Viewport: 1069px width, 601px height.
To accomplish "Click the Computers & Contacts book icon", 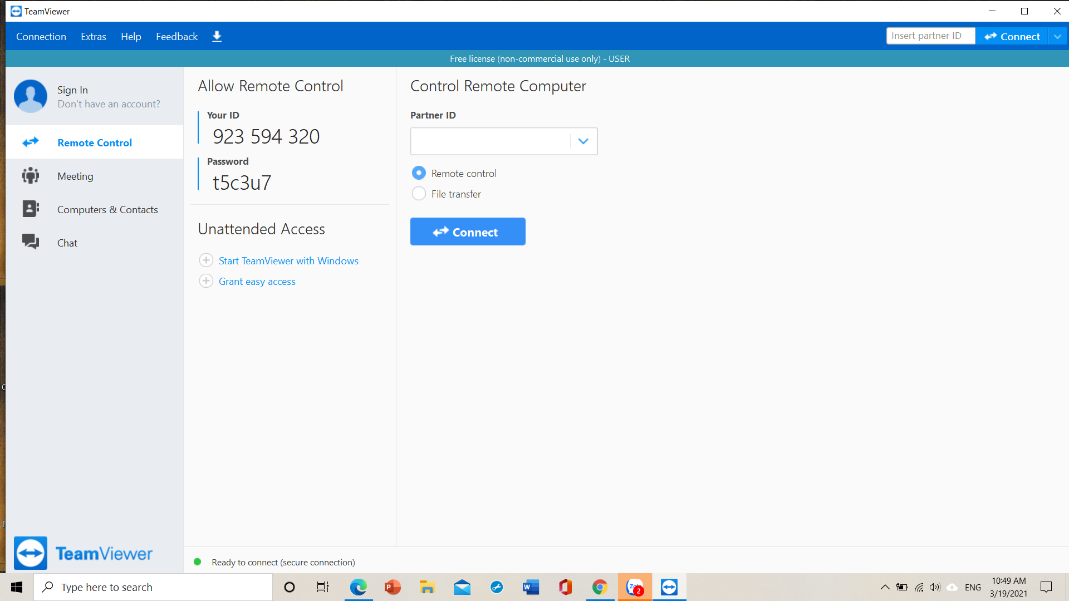I will (31, 209).
